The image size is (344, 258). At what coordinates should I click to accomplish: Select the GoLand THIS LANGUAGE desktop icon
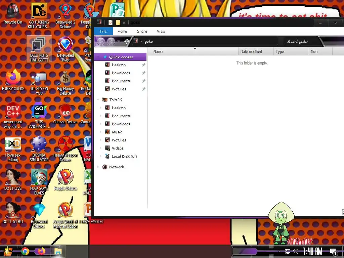click(39, 116)
